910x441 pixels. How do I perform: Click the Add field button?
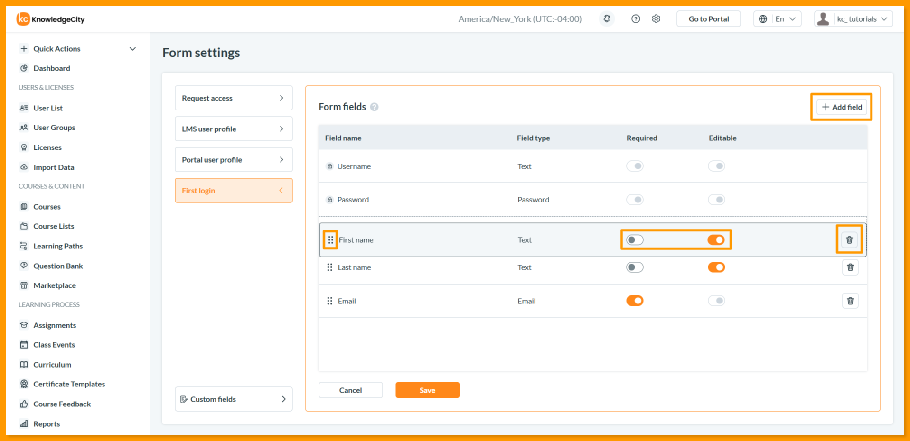click(842, 107)
